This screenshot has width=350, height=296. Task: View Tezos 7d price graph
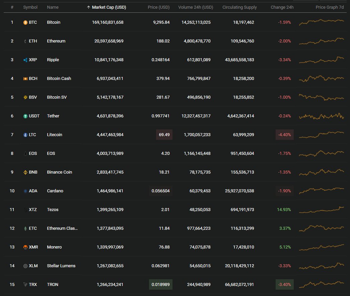click(x=322, y=209)
